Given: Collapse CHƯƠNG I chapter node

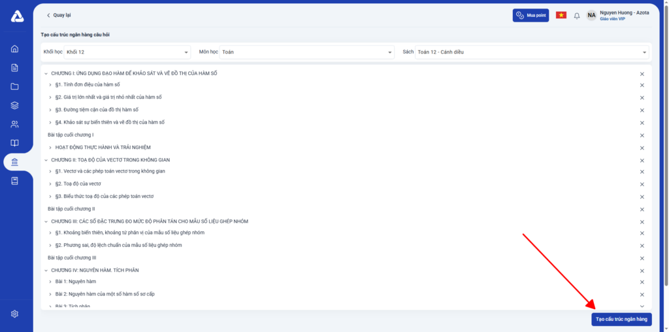Looking at the screenshot, I should 46,73.
